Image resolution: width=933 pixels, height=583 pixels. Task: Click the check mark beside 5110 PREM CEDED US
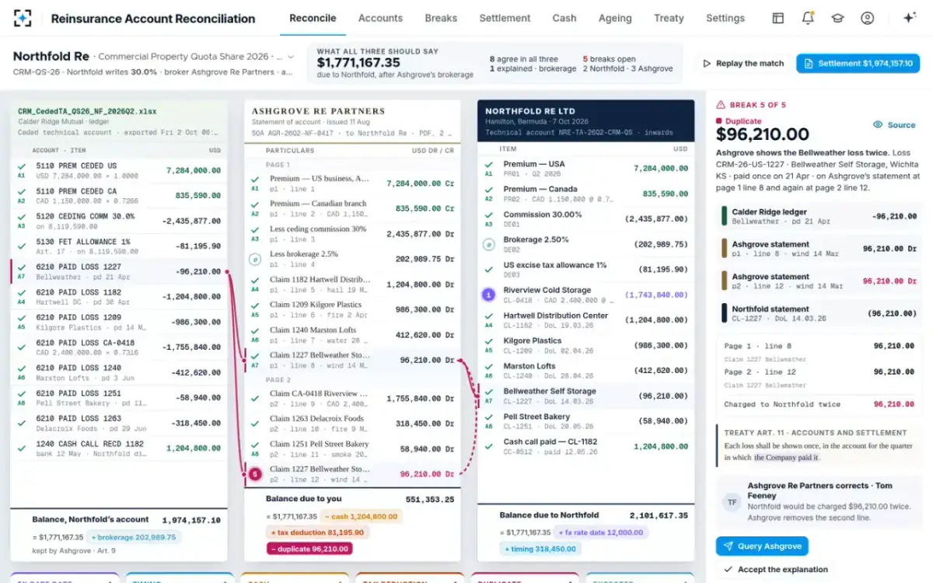pyautogui.click(x=22, y=166)
